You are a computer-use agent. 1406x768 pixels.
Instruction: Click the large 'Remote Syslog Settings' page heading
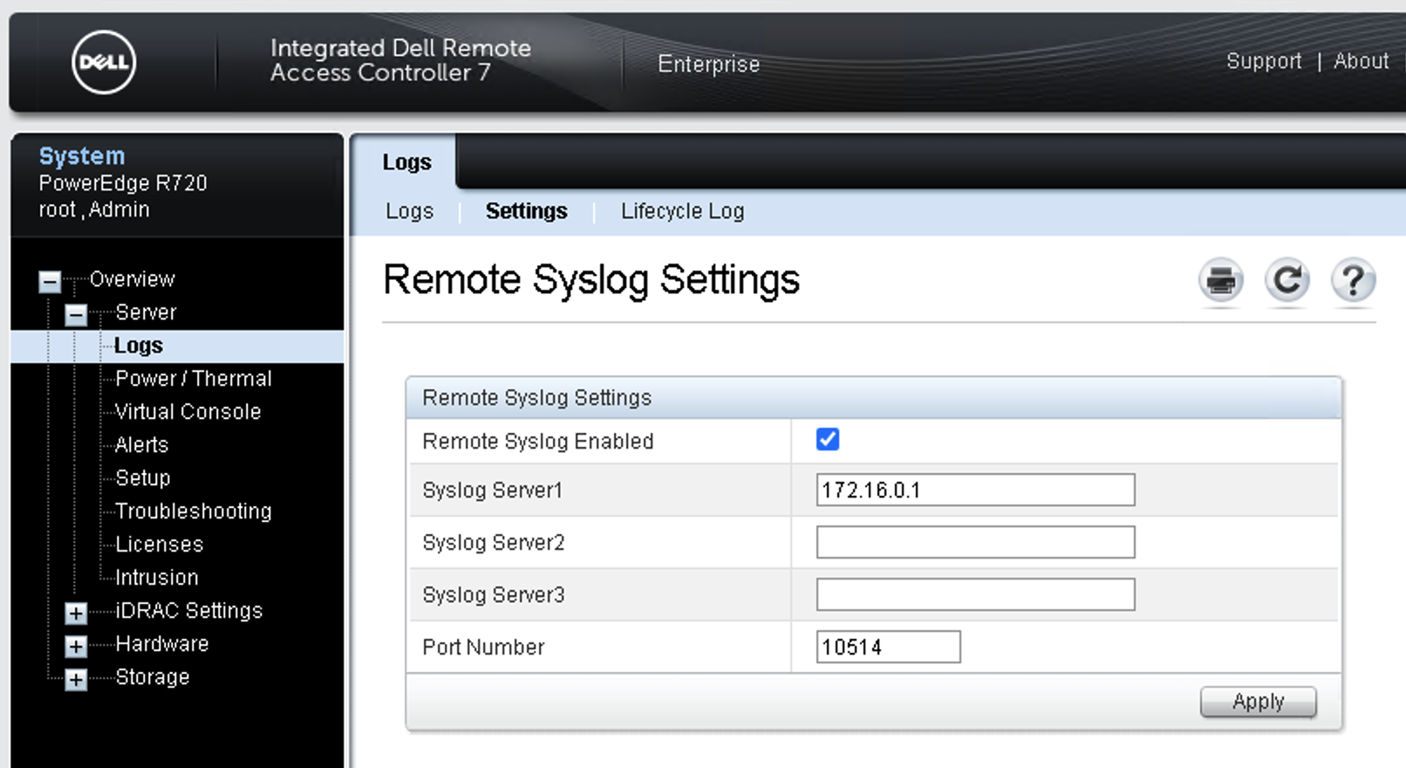click(591, 281)
